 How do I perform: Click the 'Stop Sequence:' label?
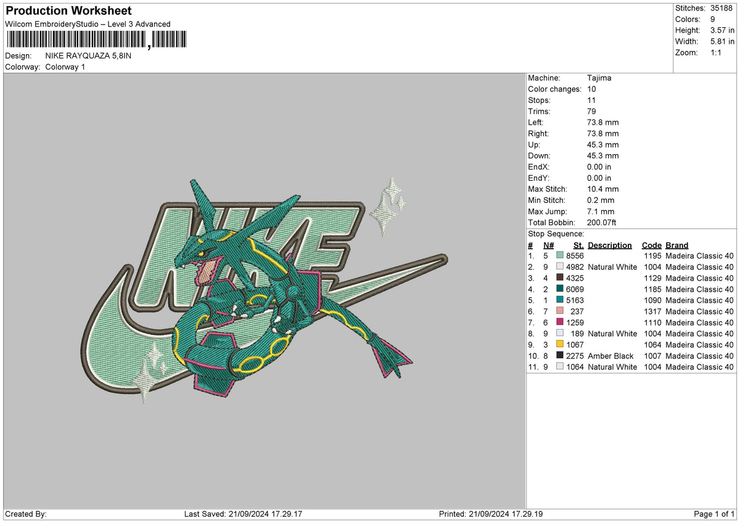coord(556,234)
